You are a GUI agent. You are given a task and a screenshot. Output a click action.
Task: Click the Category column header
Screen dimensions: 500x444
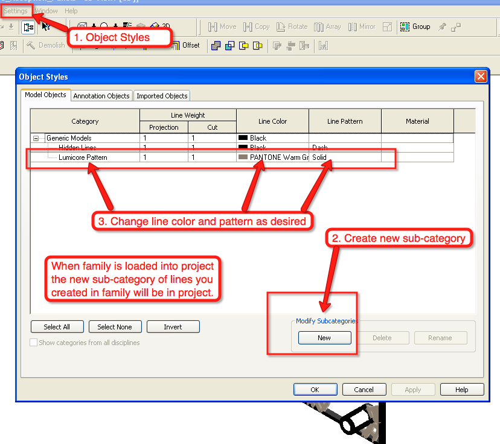(85, 121)
